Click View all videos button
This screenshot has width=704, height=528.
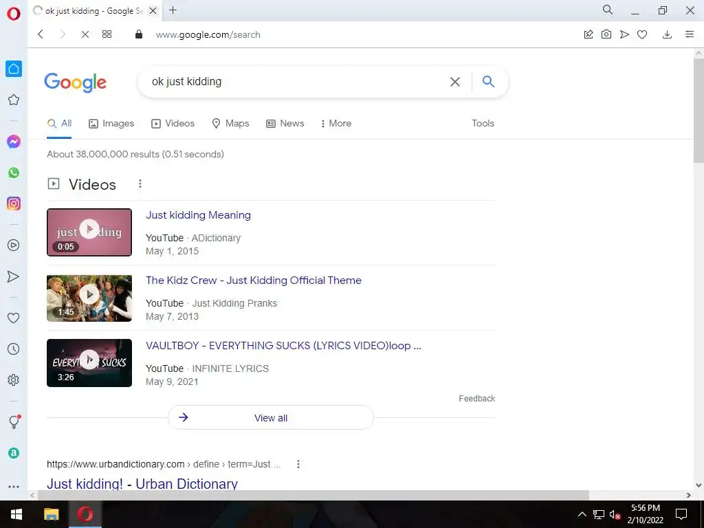271,418
